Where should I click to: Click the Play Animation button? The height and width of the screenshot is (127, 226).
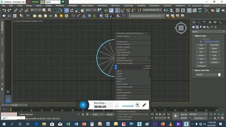(160, 114)
